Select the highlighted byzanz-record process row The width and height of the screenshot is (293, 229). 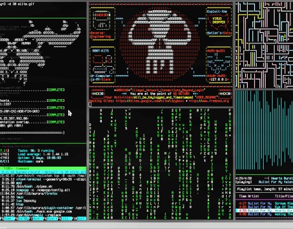(43, 172)
